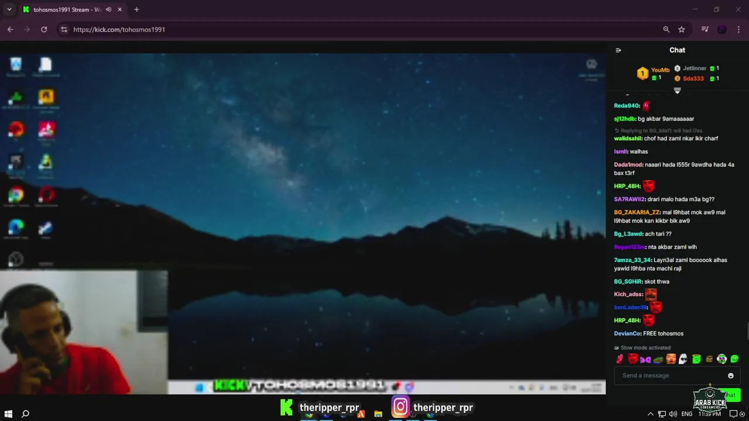The width and height of the screenshot is (749, 421).
Task: Click username walidsahil in chat
Action: click(628, 139)
